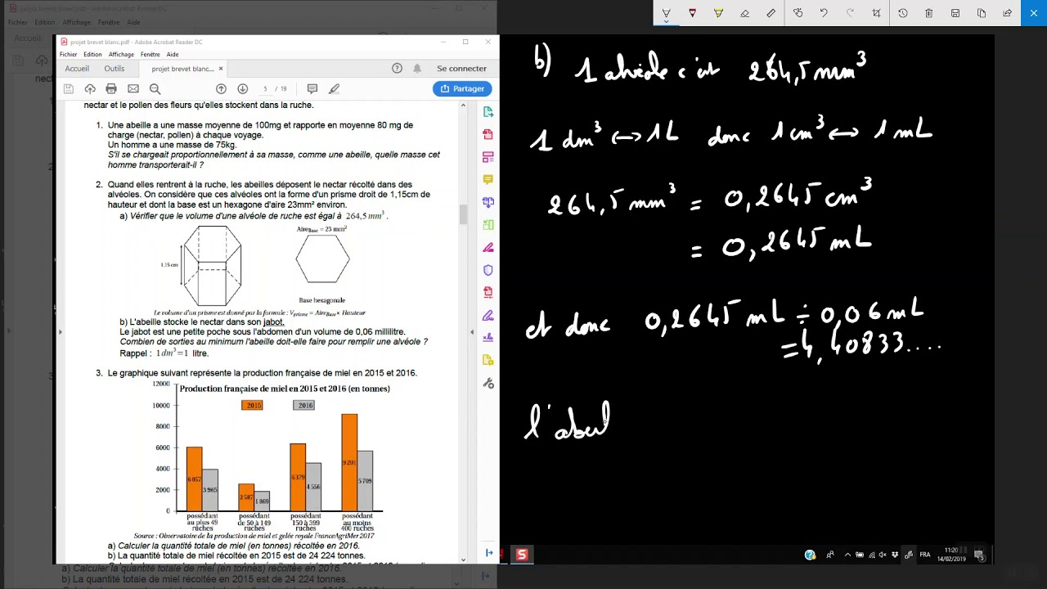Screen dimensions: 1047x589
Task: Switch the FRA keyboard language indicator
Action: click(x=925, y=555)
